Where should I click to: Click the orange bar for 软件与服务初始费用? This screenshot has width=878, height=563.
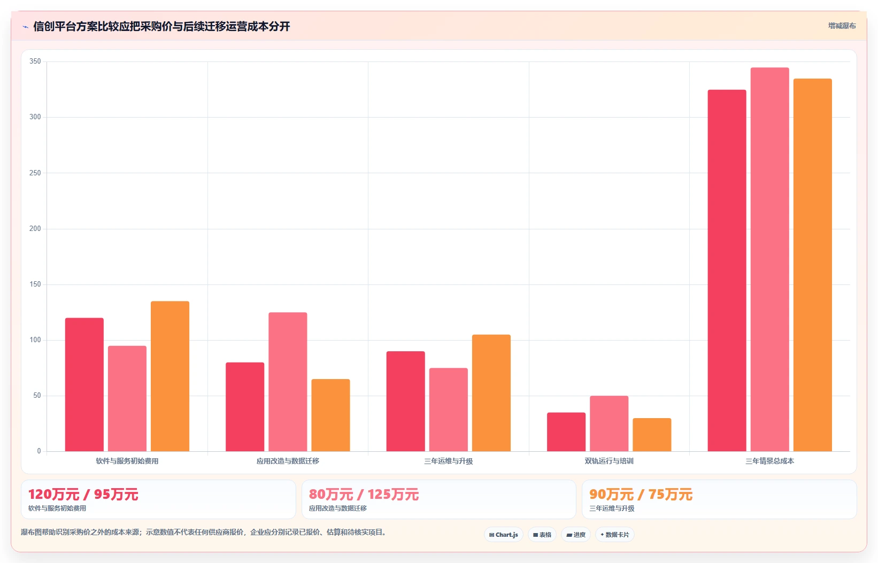(x=170, y=376)
